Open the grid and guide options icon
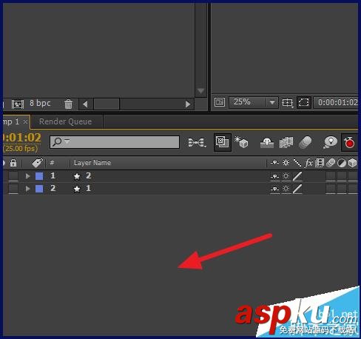Viewport: 361px width, 339px height. [287, 102]
